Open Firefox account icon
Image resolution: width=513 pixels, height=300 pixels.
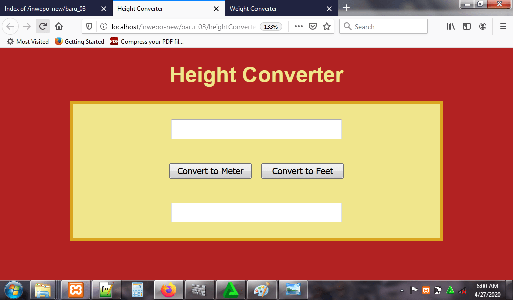coord(482,27)
